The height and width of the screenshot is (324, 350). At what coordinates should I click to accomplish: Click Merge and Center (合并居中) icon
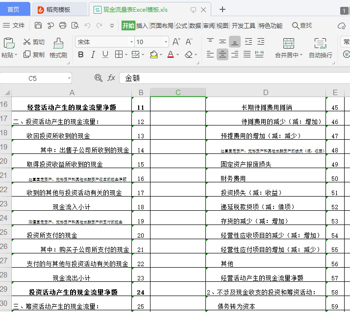click(289, 43)
